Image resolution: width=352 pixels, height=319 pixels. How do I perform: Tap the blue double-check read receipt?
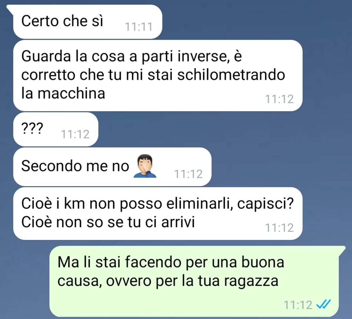323,304
